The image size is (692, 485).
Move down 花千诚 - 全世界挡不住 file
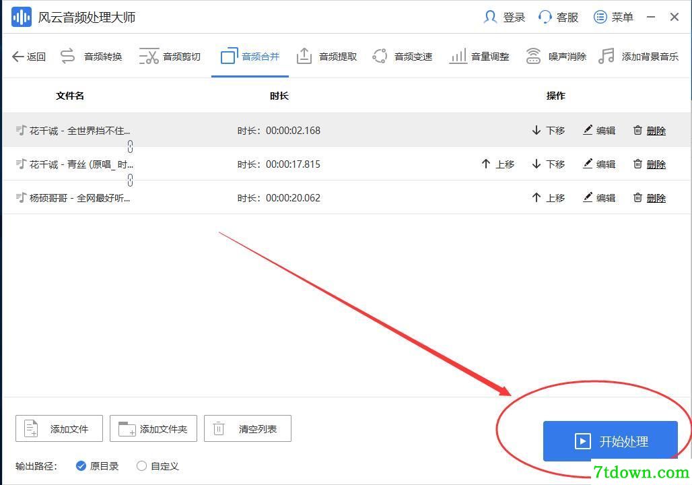coord(548,130)
